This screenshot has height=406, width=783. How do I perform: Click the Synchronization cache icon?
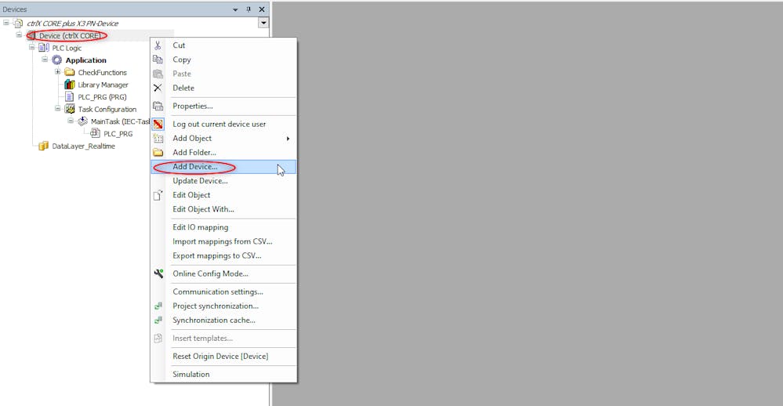158,320
